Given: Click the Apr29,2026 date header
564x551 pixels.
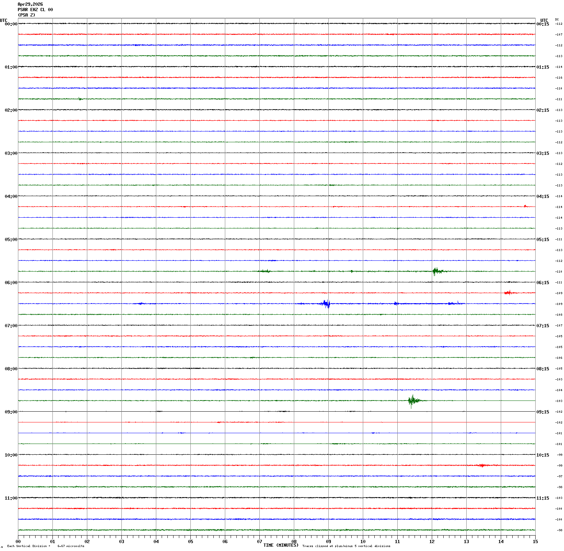Looking at the screenshot, I should 30,4.
